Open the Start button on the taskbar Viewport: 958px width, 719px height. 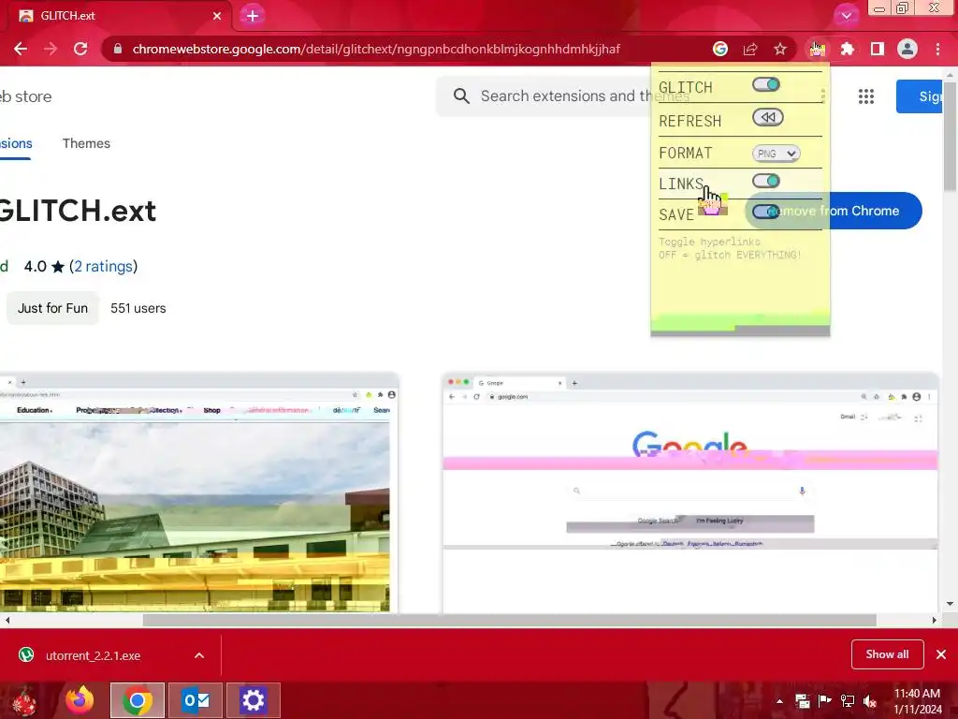click(x=25, y=700)
